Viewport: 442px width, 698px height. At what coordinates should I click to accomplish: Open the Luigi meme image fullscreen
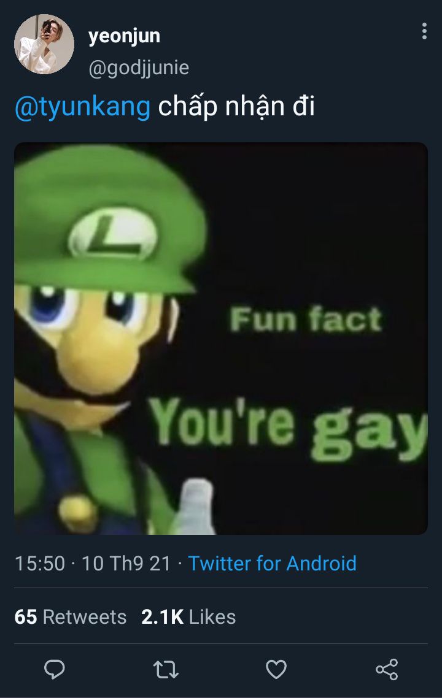(x=221, y=339)
